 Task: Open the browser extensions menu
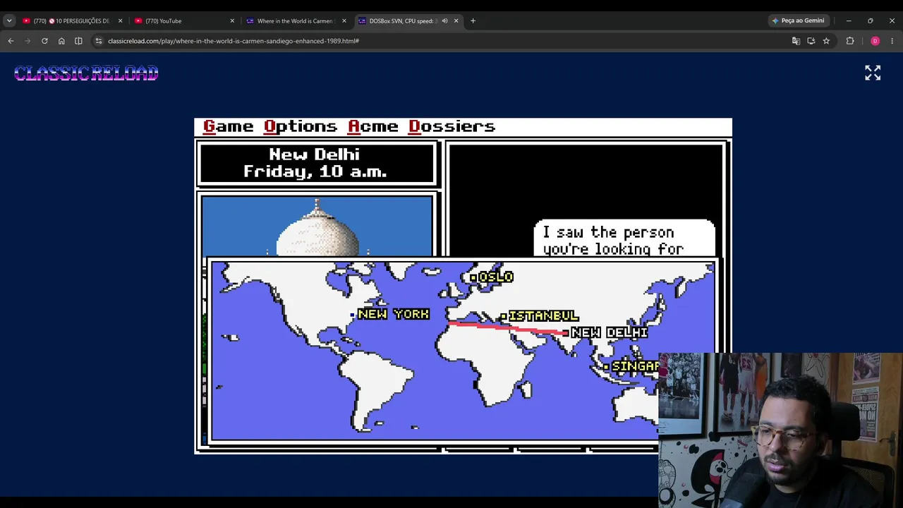pyautogui.click(x=850, y=41)
